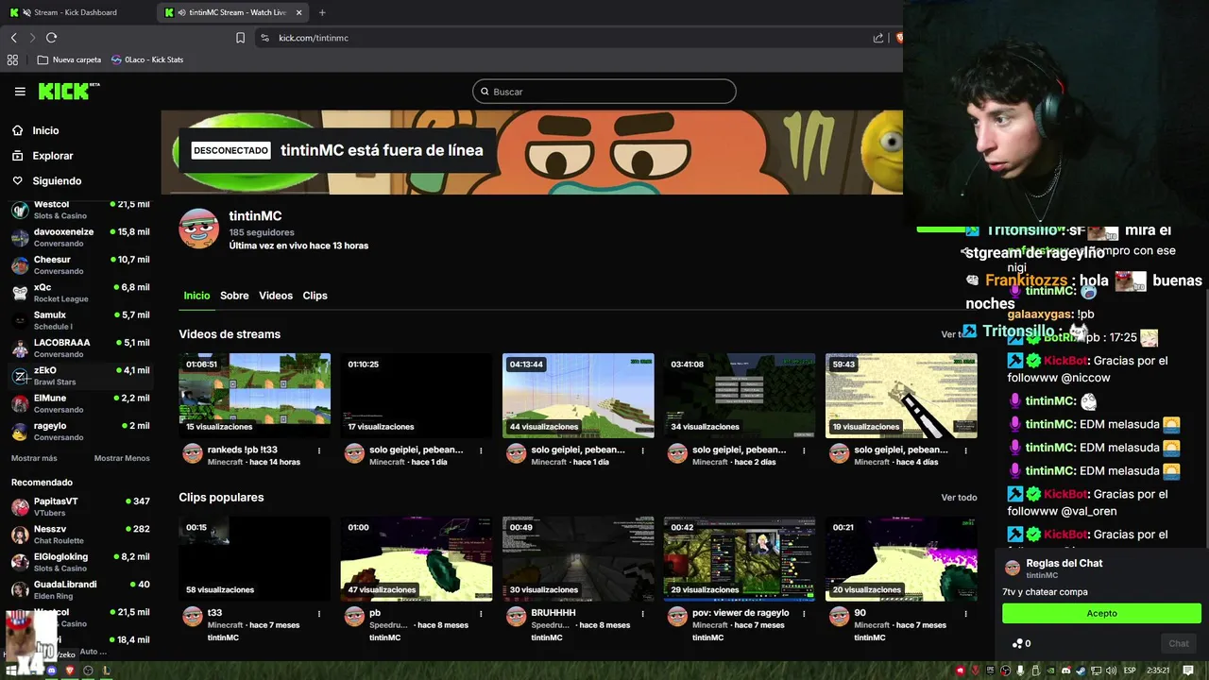1209x680 pixels.
Task: Open tintinMC profile avatar
Action: coord(198,229)
